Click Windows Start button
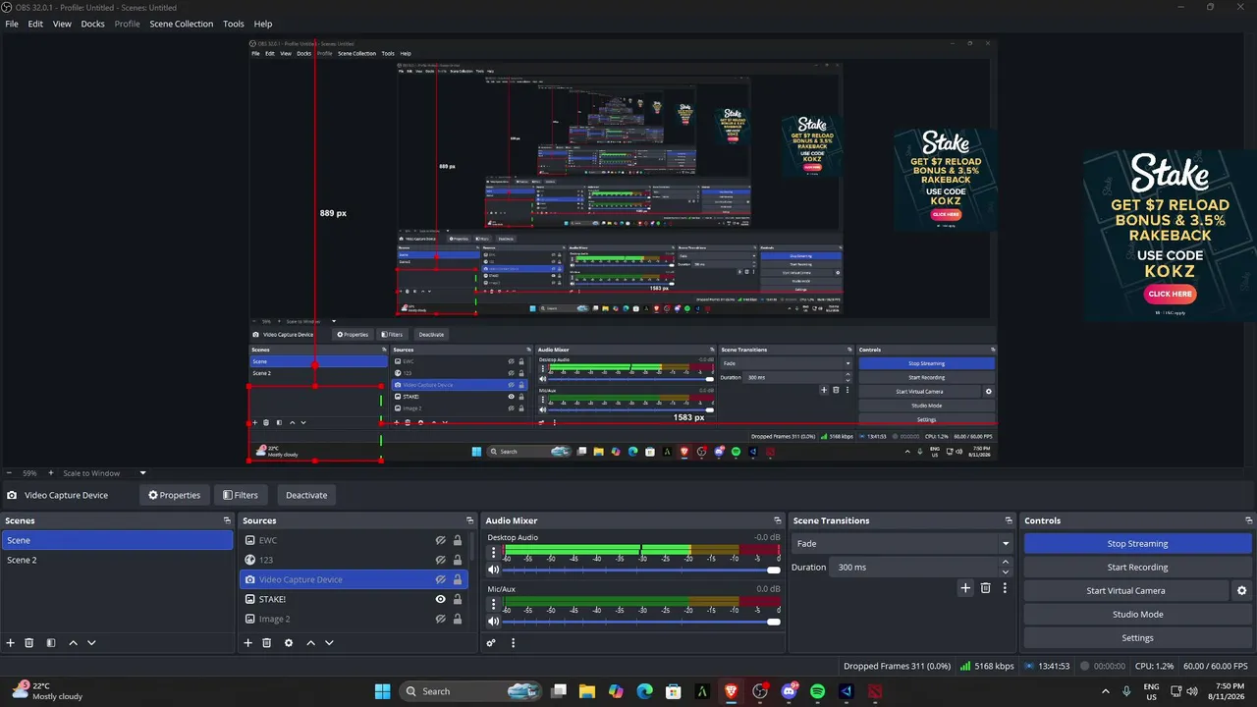 [x=383, y=691]
